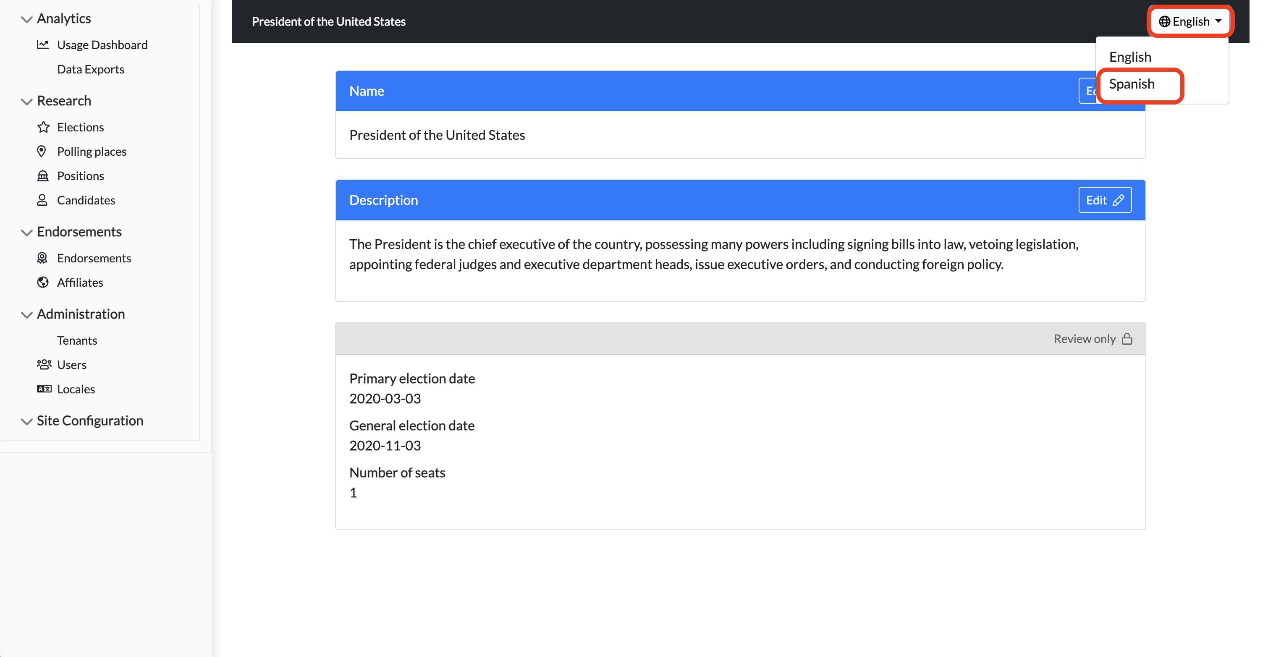Image resolution: width=1268 pixels, height=657 pixels.
Task: Click the Users group icon
Action: coord(44,364)
